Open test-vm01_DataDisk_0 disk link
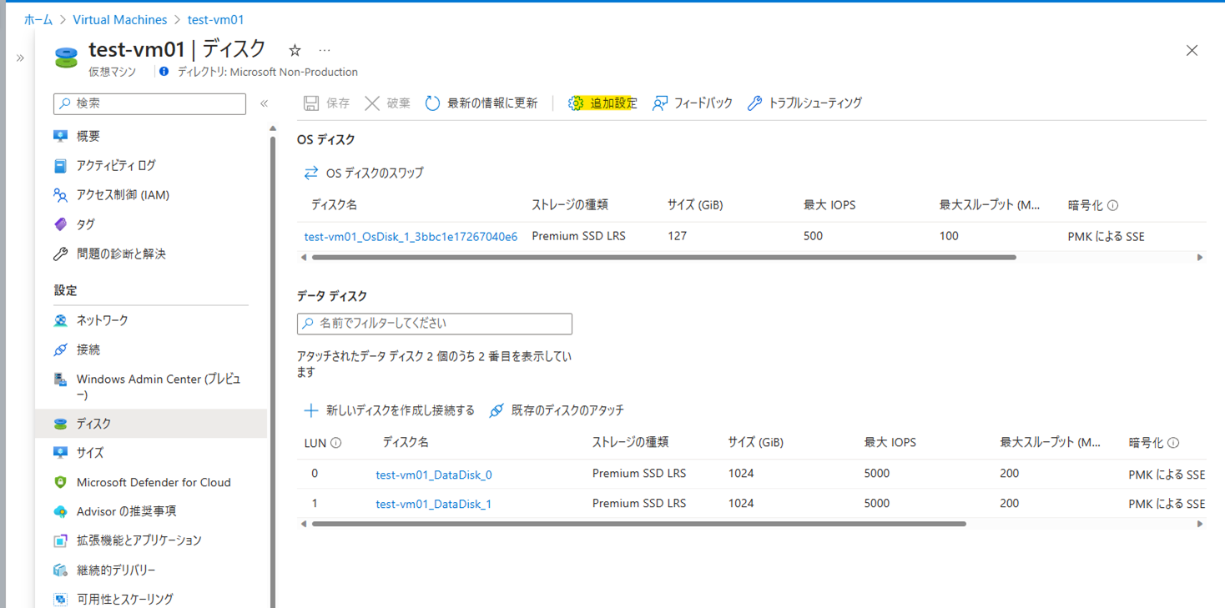This screenshot has height=608, width=1225. pyautogui.click(x=433, y=475)
